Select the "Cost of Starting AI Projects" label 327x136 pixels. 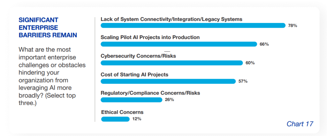(x=134, y=75)
